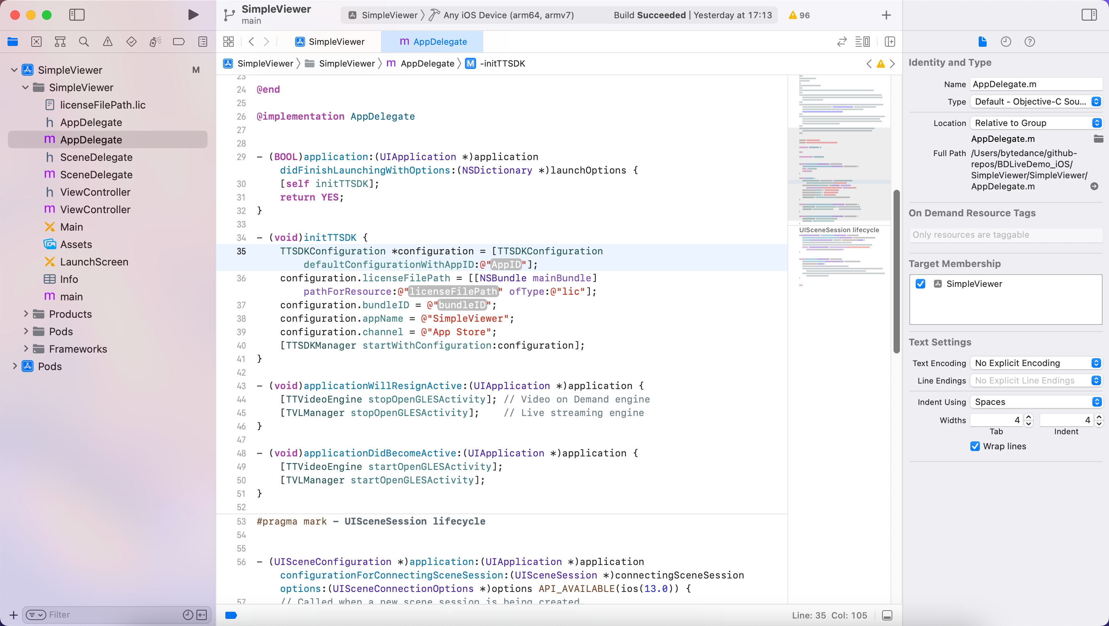
Task: Toggle the left navigator sidebar button
Action: (x=77, y=15)
